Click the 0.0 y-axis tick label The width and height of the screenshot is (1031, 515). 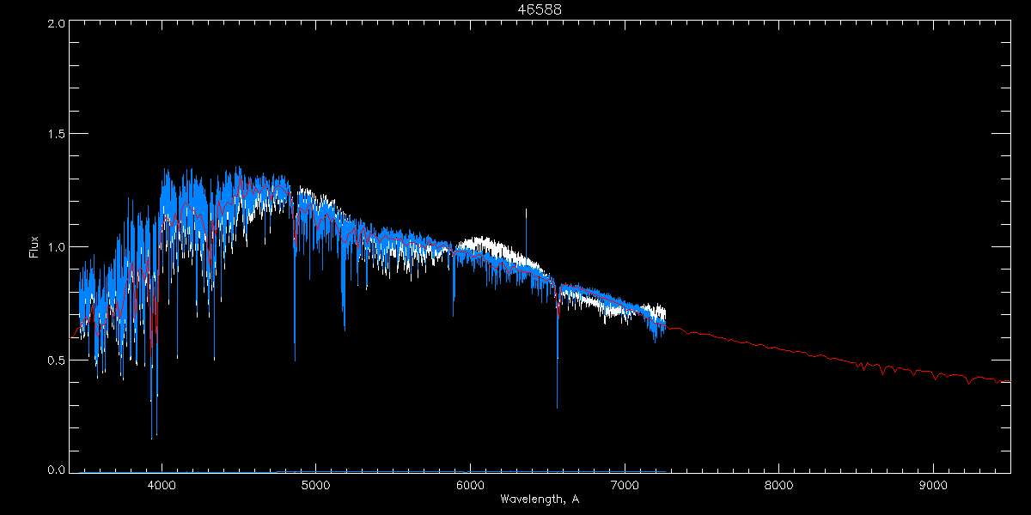(x=56, y=470)
